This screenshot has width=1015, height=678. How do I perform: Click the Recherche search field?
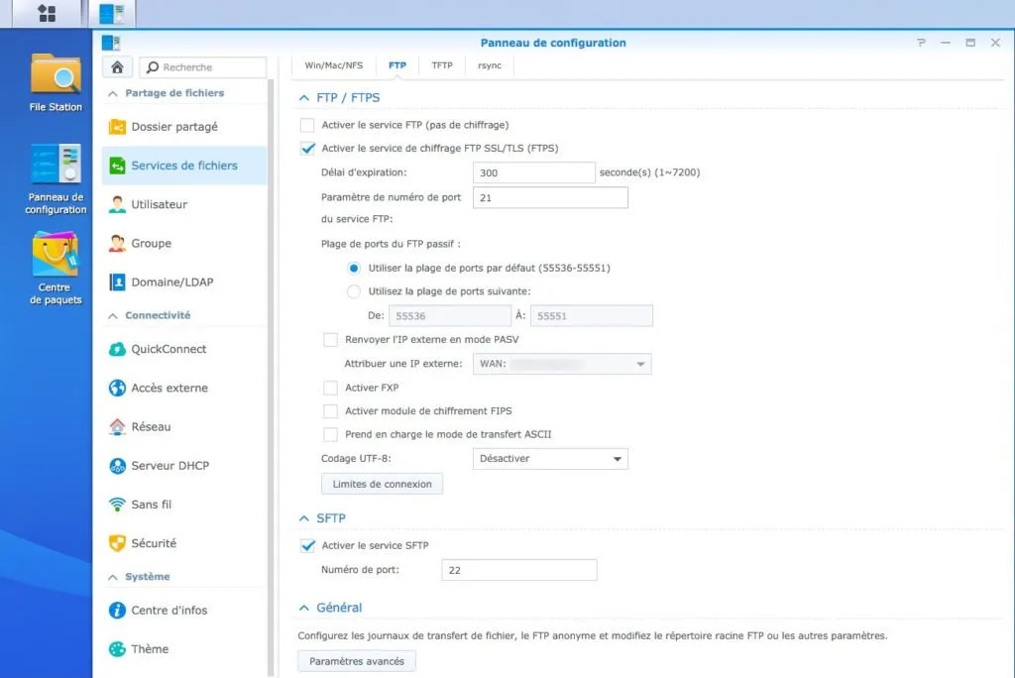coord(202,67)
